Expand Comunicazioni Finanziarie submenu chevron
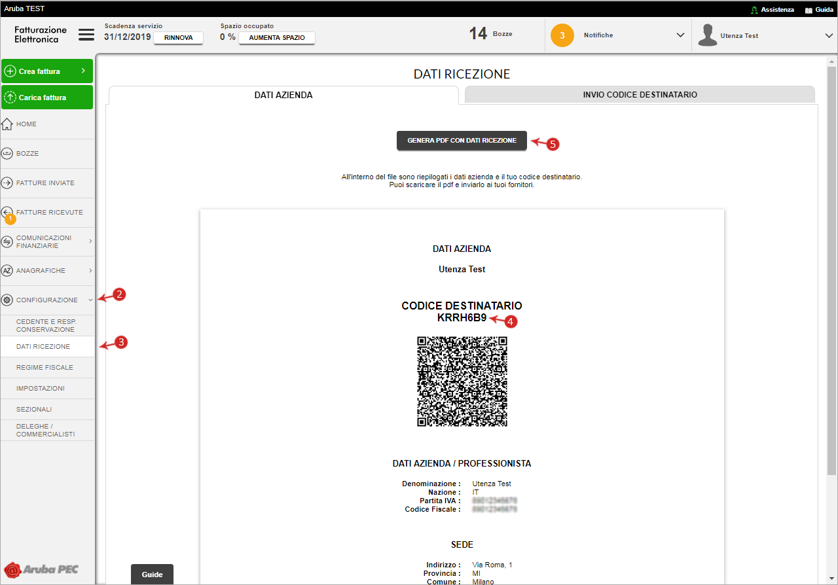 point(90,241)
